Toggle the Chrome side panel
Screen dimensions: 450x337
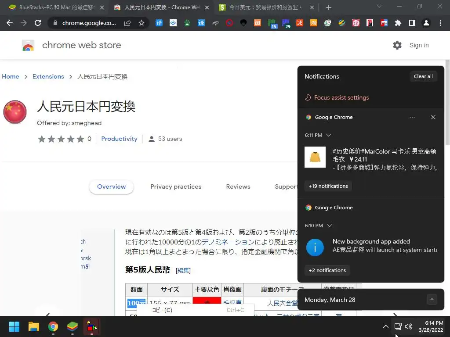tap(412, 23)
